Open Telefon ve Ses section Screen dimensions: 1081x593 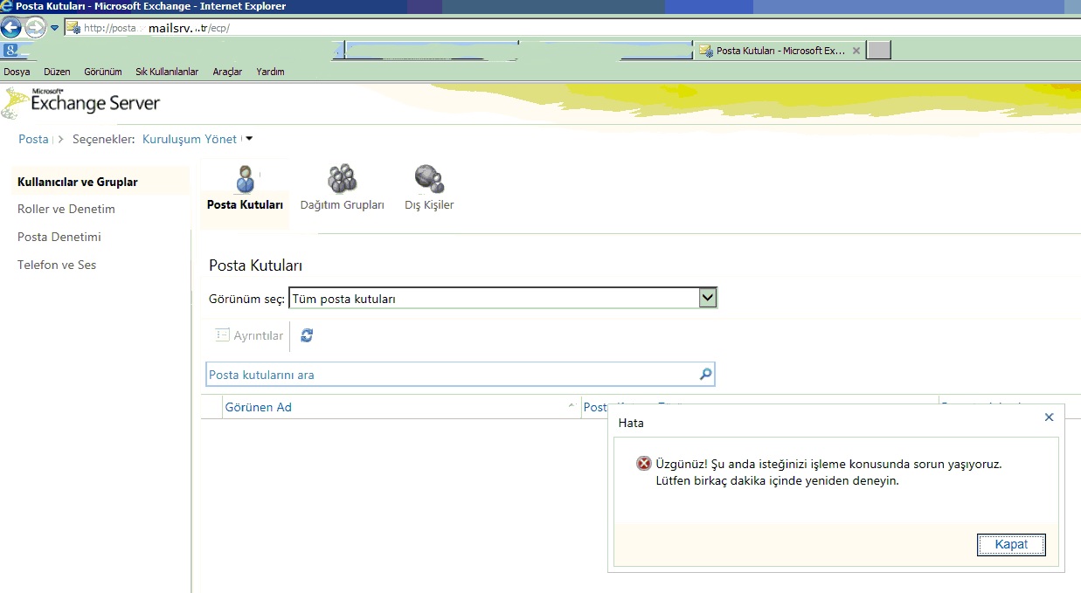(x=57, y=265)
